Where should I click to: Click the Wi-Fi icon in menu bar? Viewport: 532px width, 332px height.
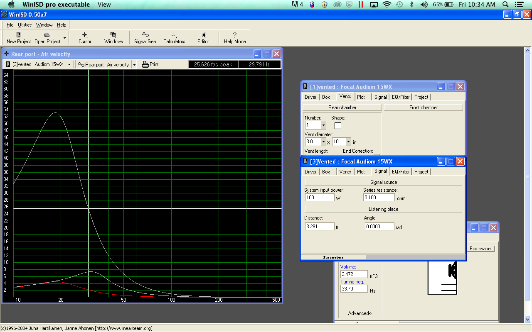(x=387, y=5)
